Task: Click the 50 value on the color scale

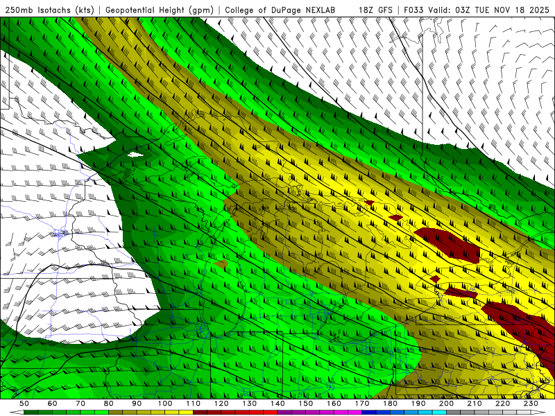Action: click(x=24, y=404)
